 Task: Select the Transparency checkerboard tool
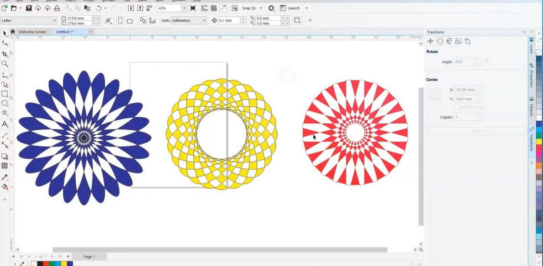5,166
